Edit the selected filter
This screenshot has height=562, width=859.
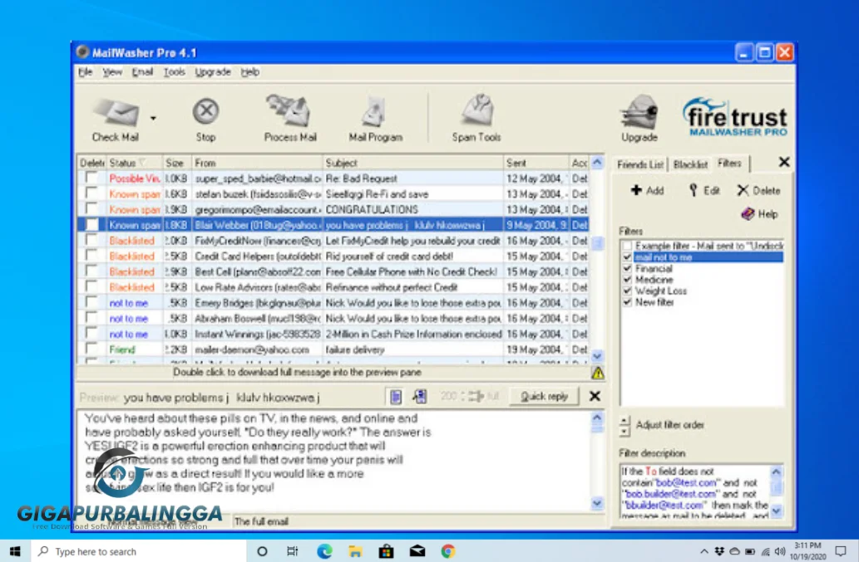(x=704, y=190)
